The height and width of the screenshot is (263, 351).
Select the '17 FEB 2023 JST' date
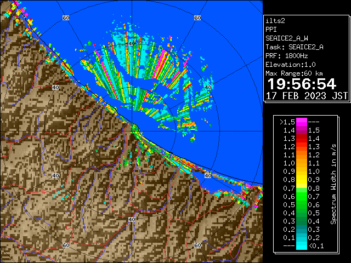(307, 96)
